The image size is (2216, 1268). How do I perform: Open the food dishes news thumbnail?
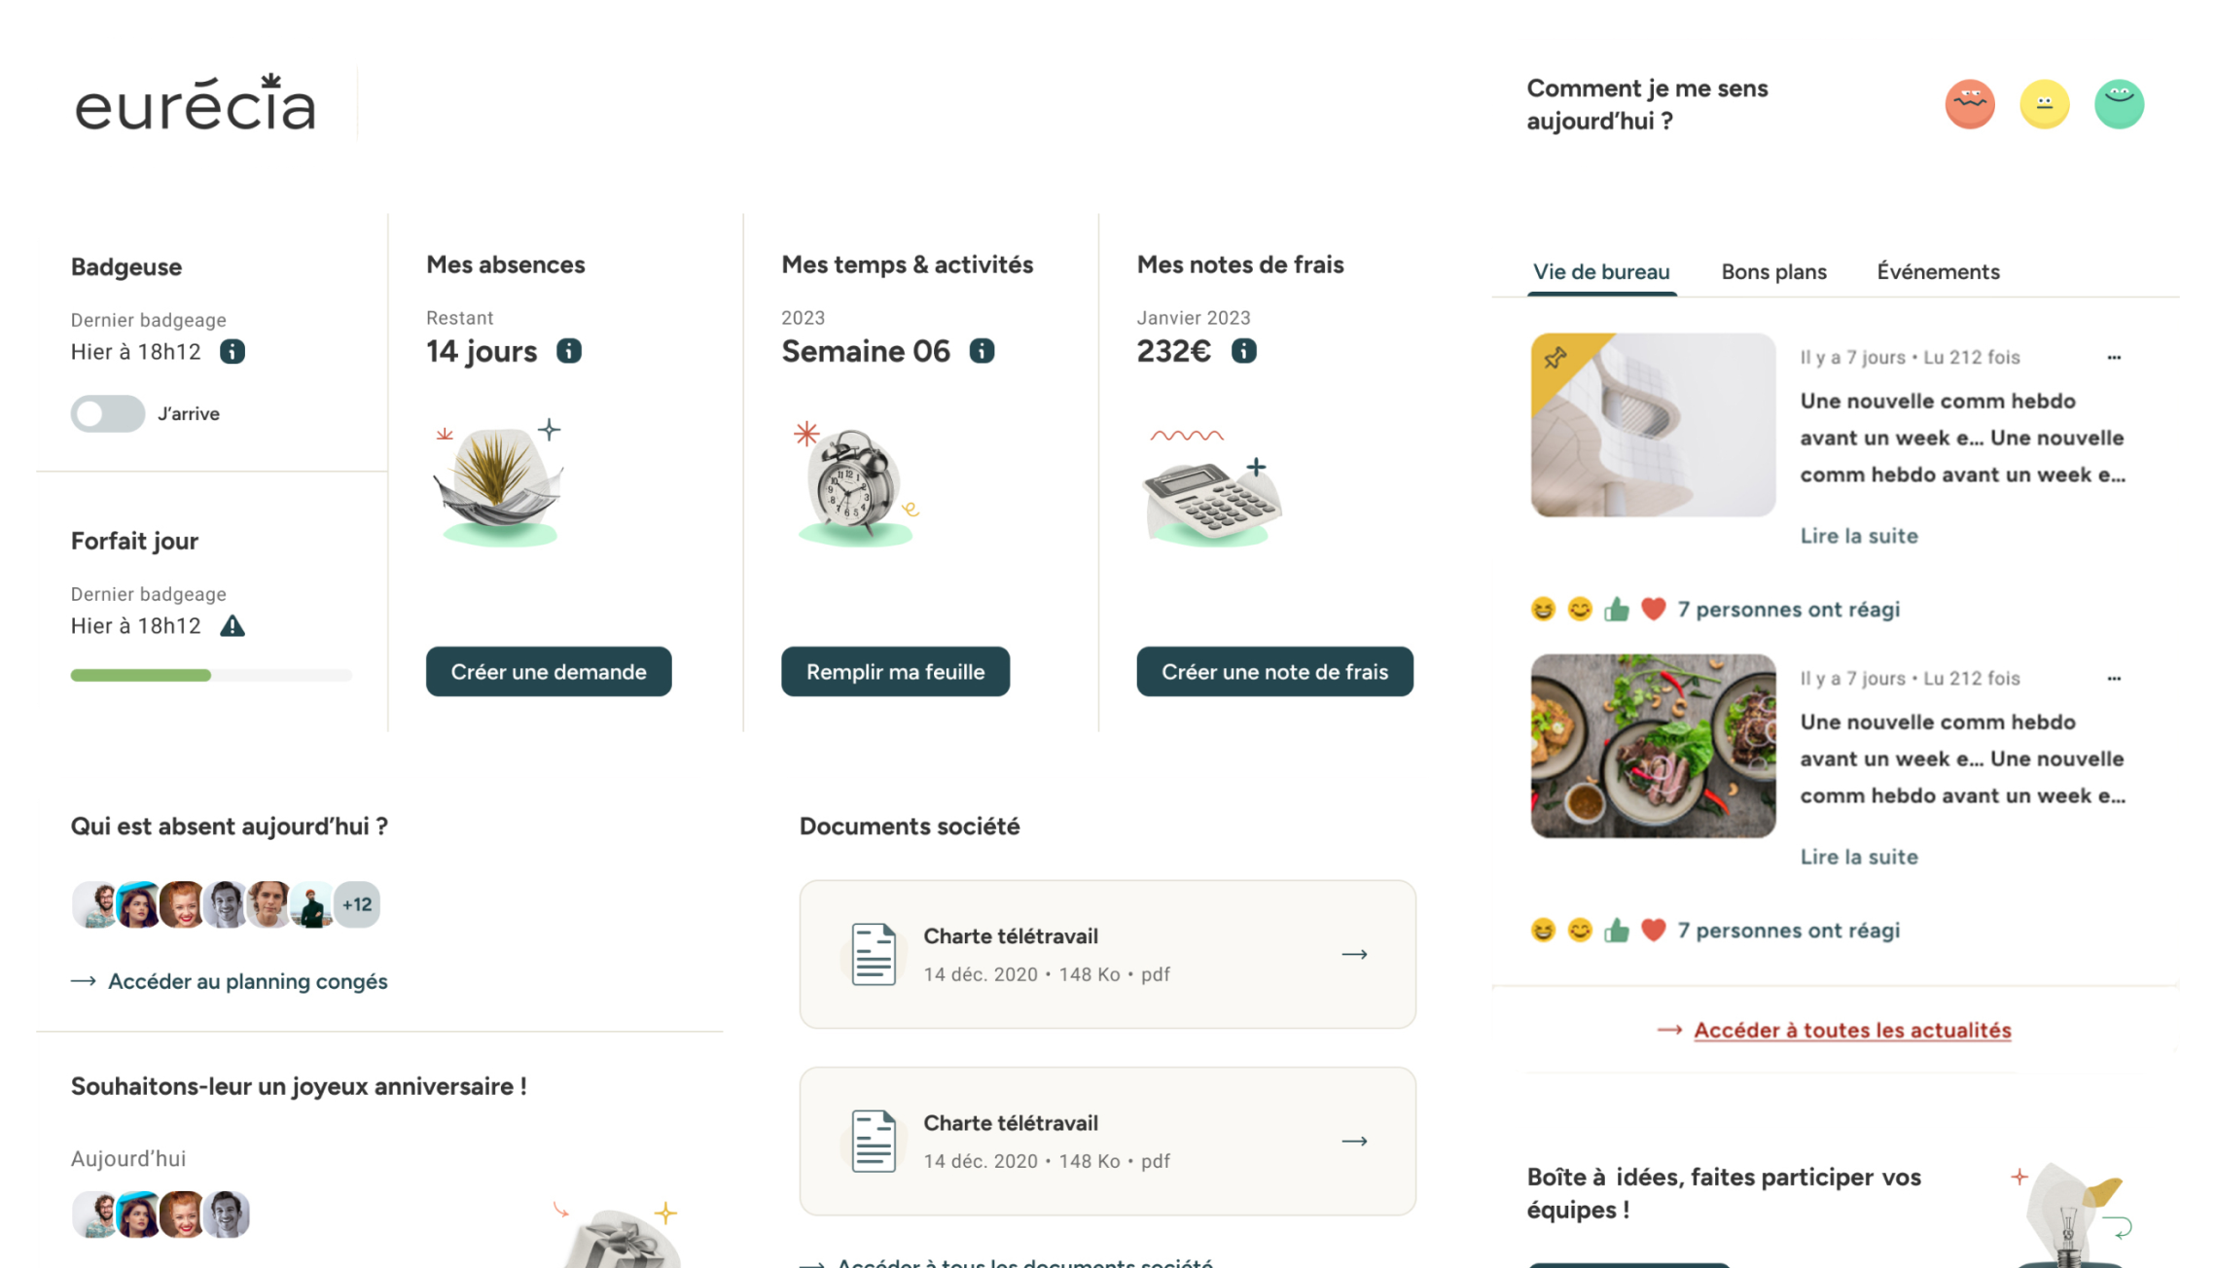point(1653,746)
